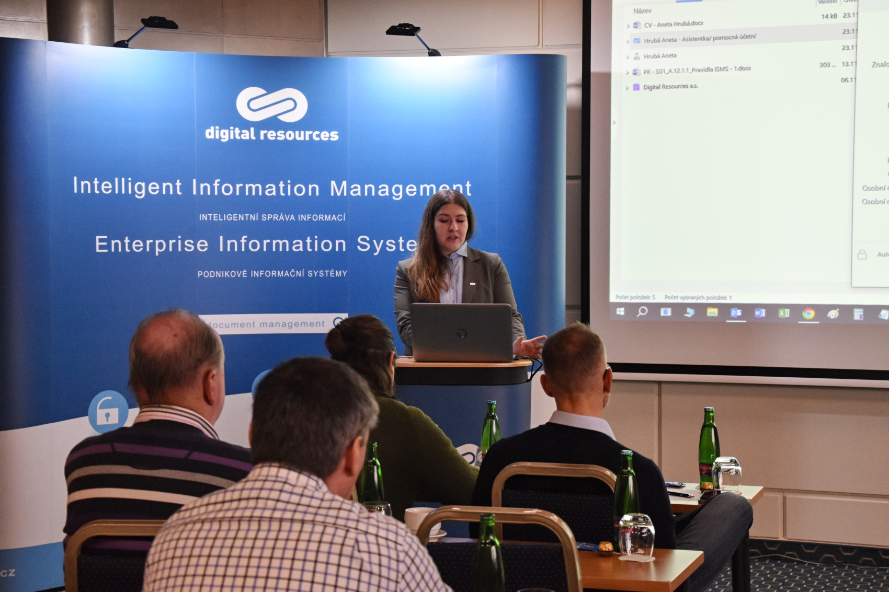The width and height of the screenshot is (889, 592).
Task: Launch Paint from the taskbar
Action: (833, 314)
